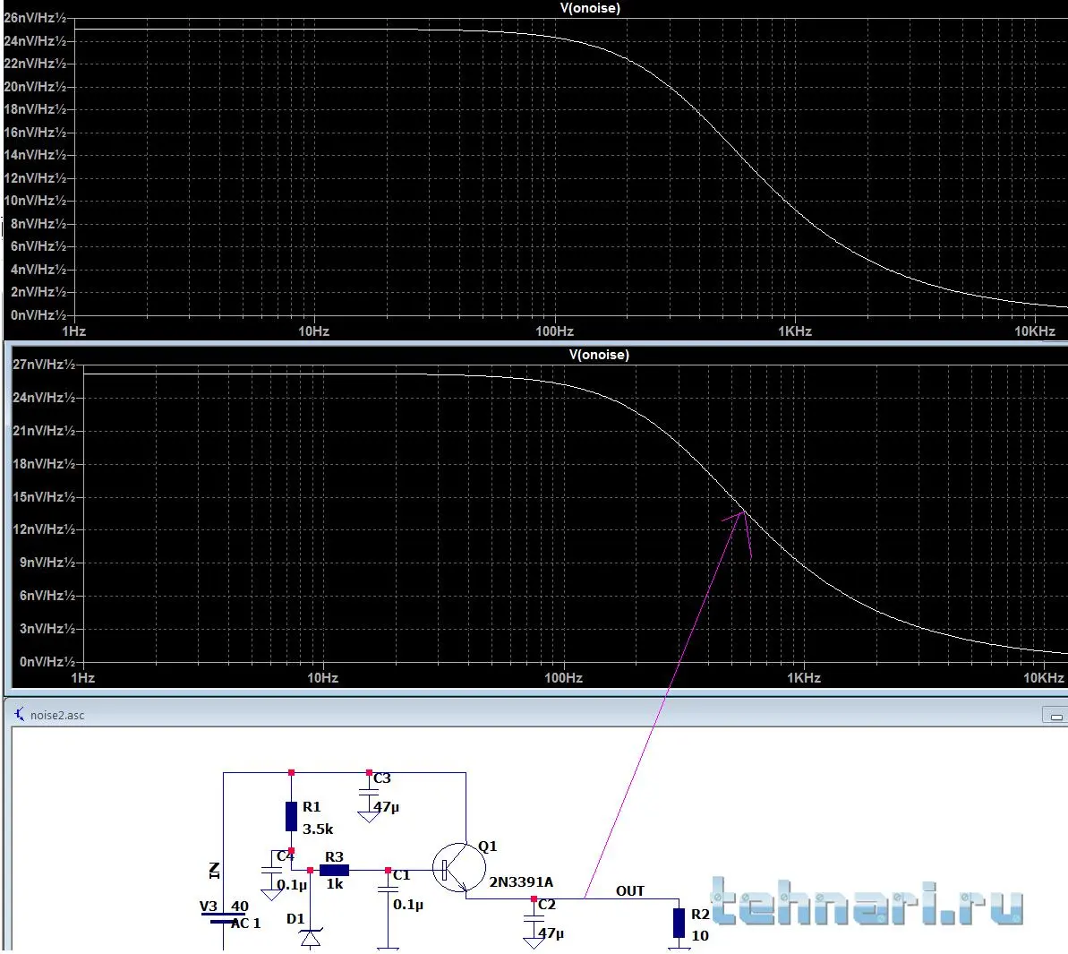Image resolution: width=1068 pixels, height=954 pixels.
Task: Select the D1 diode symbol
Action: point(311,938)
